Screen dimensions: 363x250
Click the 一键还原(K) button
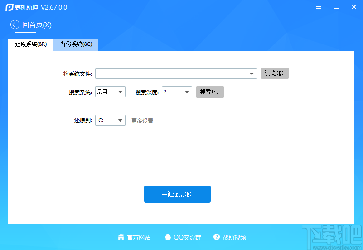(x=177, y=194)
